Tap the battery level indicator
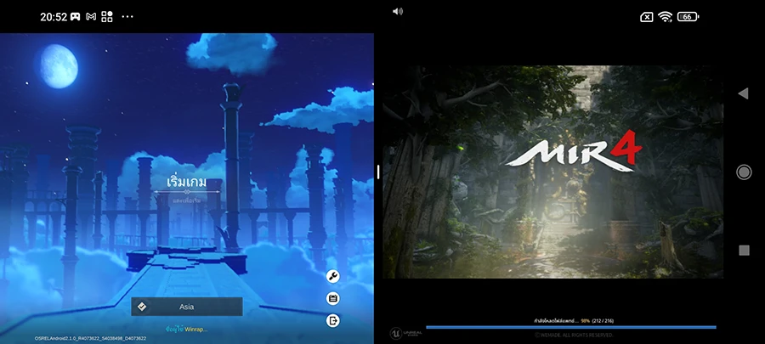This screenshot has width=765, height=344. point(687,17)
